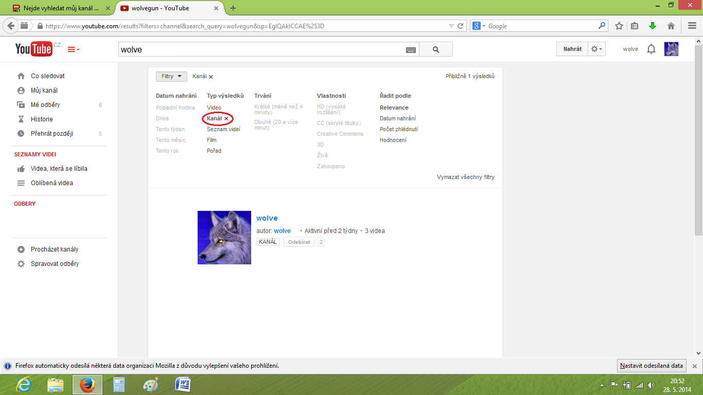Select the Film filter
This screenshot has height=395, width=703.
[x=212, y=140]
